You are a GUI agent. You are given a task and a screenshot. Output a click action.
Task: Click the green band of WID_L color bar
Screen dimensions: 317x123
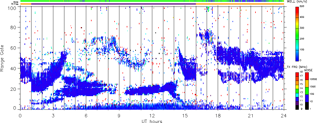click(x=298, y=40)
